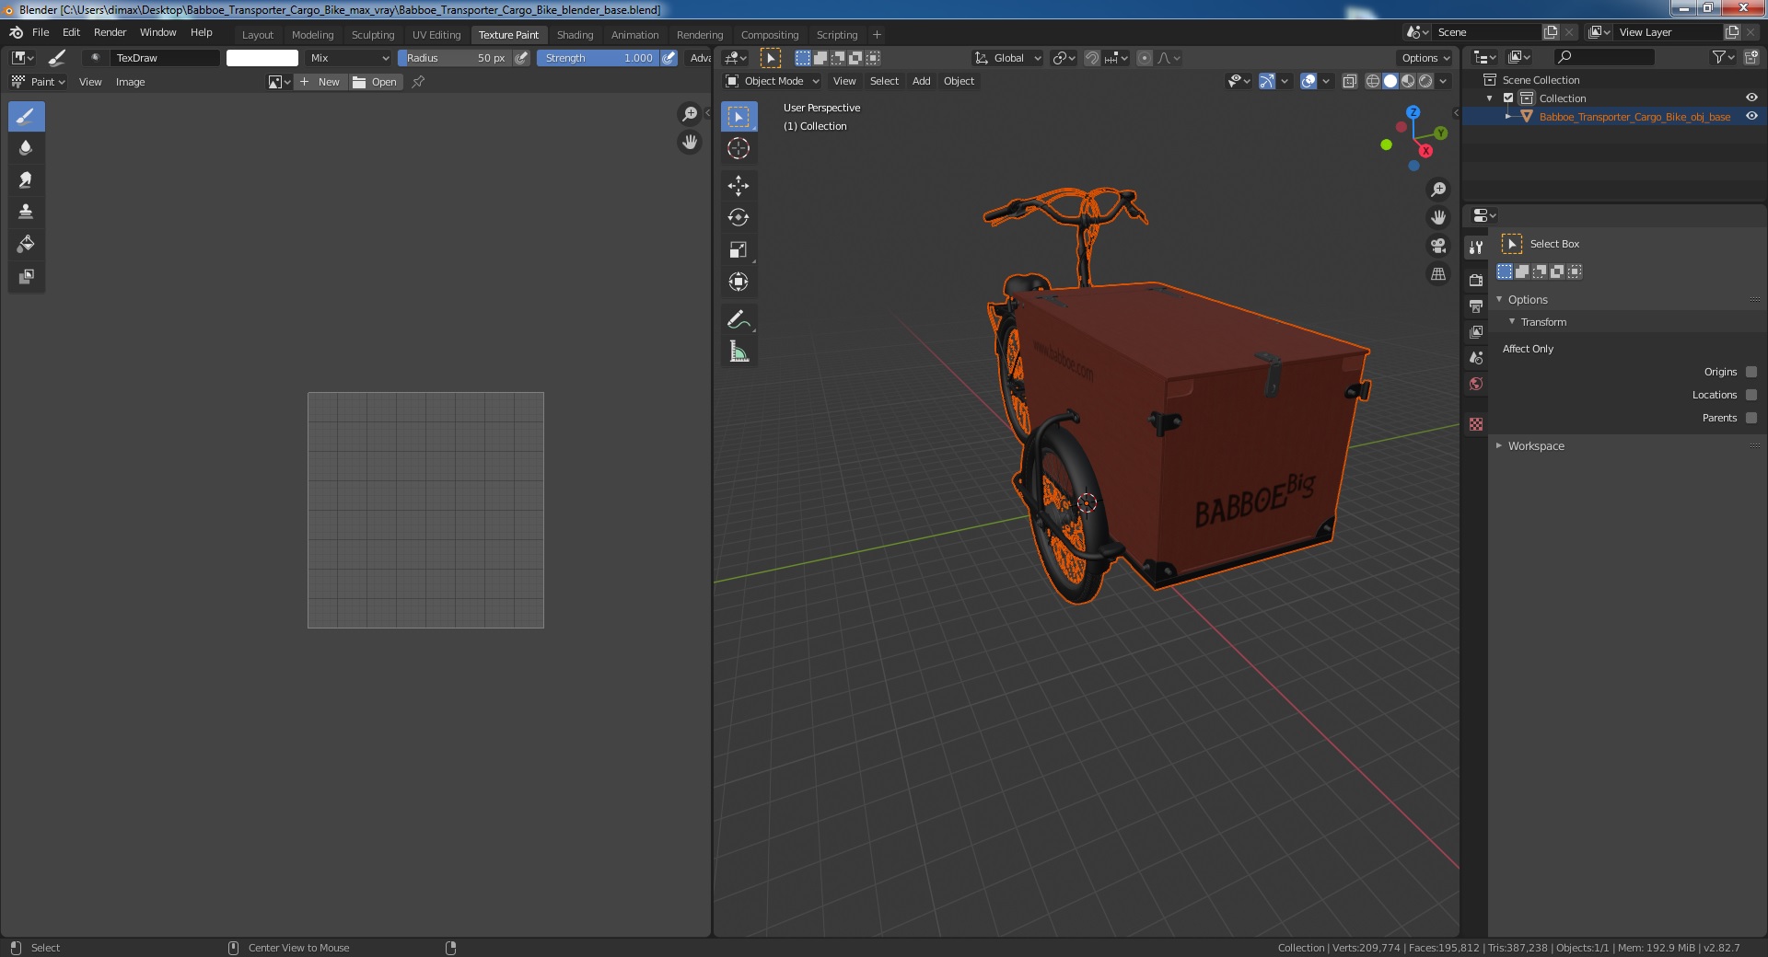The width and height of the screenshot is (1768, 957).
Task: Open World properties tab
Action: 1476,384
